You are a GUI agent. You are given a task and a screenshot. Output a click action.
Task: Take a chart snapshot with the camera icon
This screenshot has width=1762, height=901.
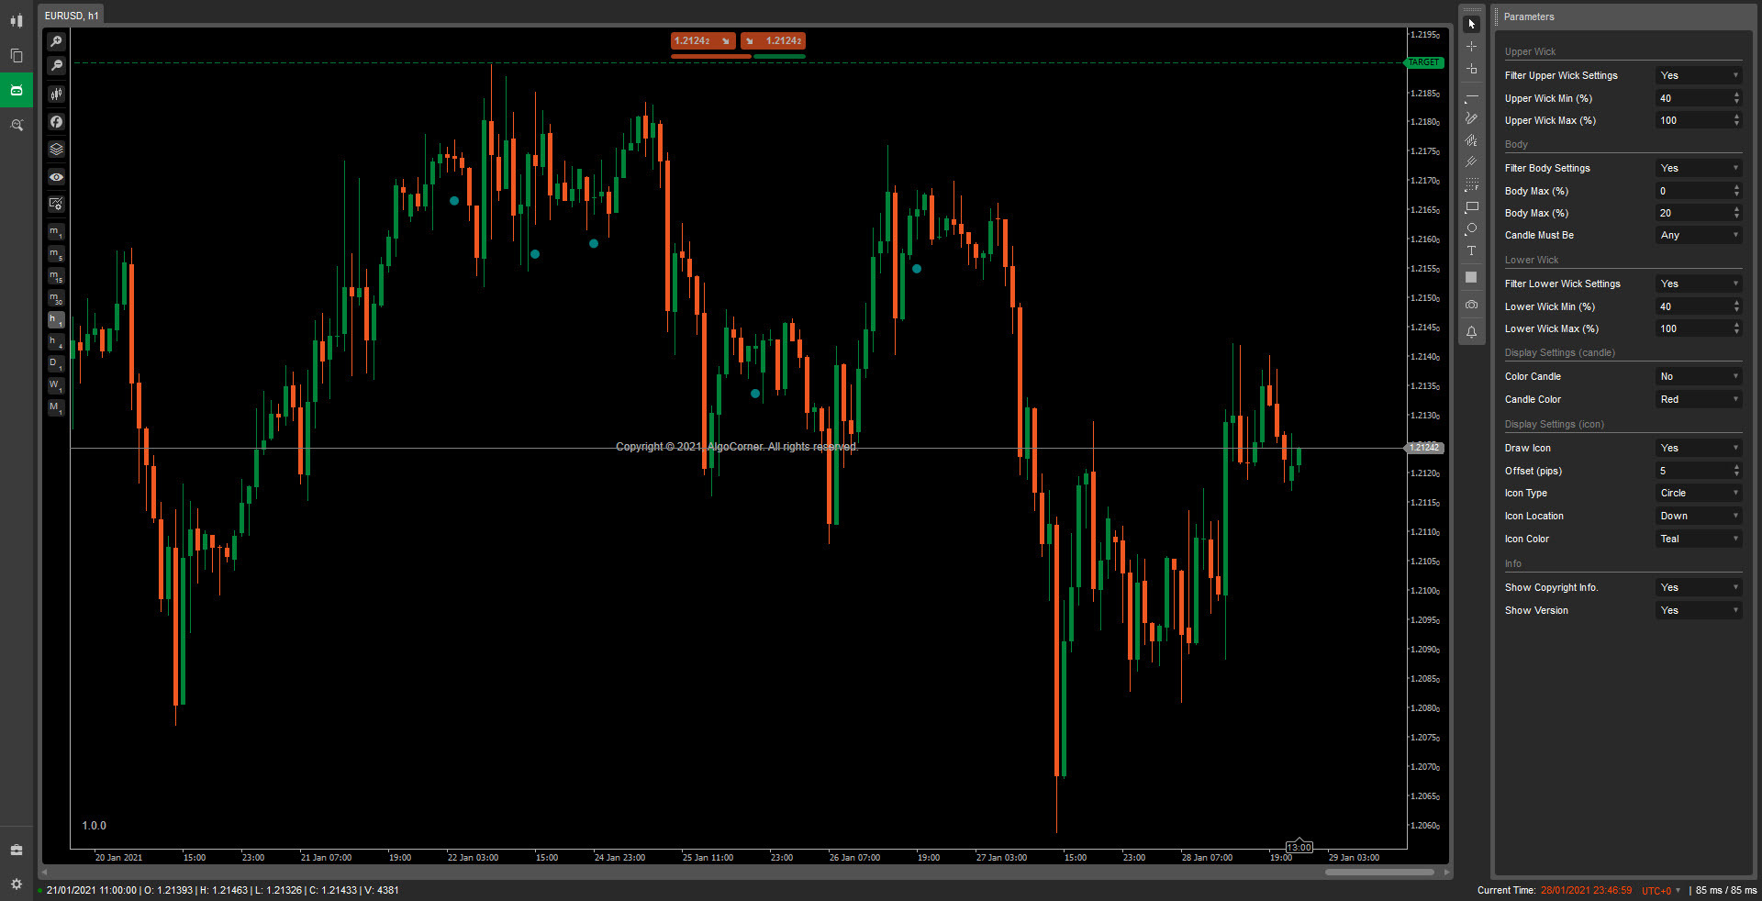1471,304
